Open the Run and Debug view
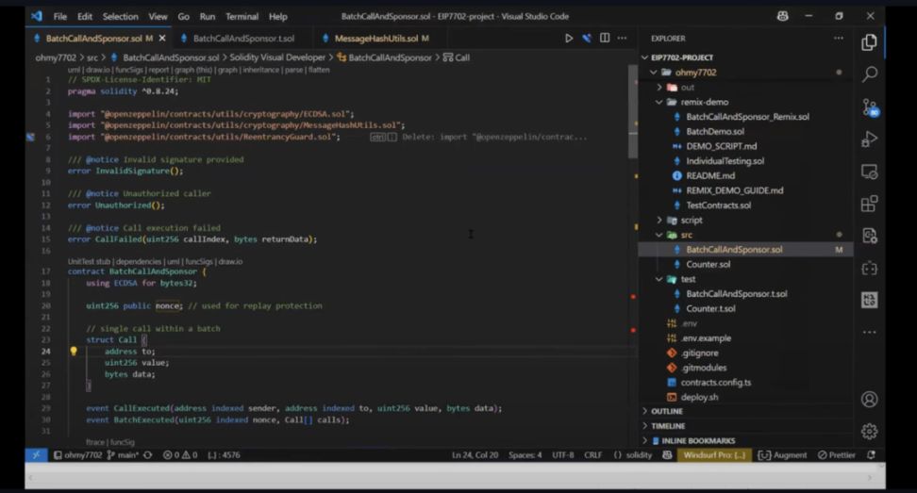917x493 pixels. (x=869, y=140)
